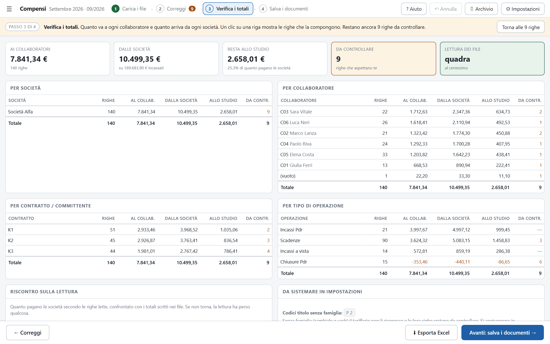Click the Lettura dei file card
This screenshot has height=344, width=550.
point(492,59)
